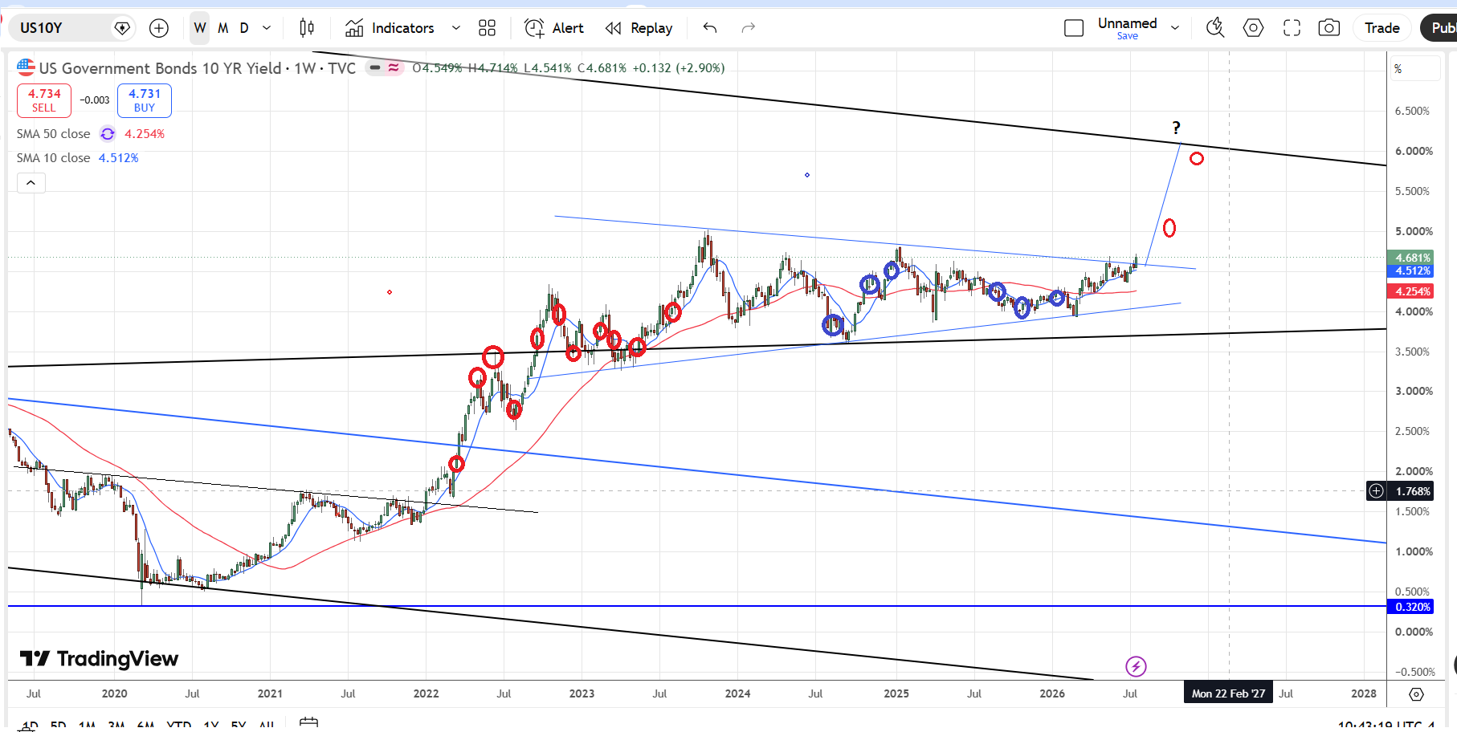Open the manage layouts dropdown arrow
The width and height of the screenshot is (1457, 732).
[1175, 28]
